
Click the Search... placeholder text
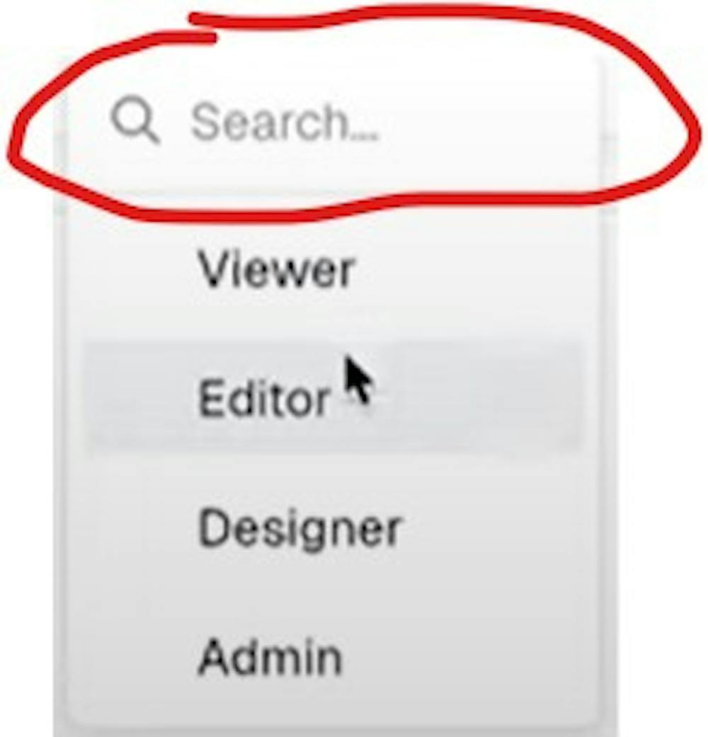[285, 122]
